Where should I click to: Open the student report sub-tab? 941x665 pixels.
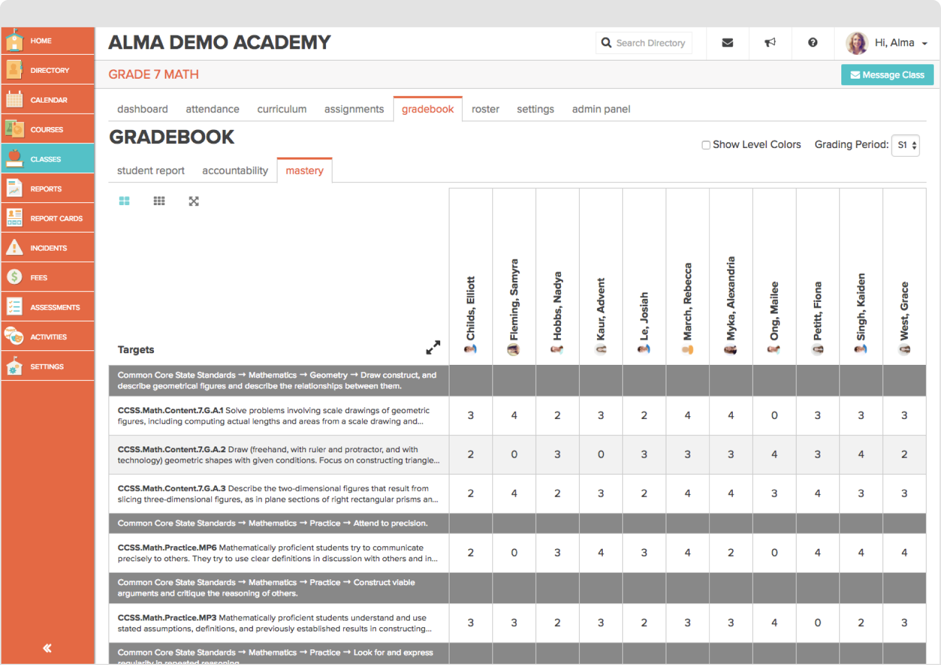pyautogui.click(x=150, y=171)
